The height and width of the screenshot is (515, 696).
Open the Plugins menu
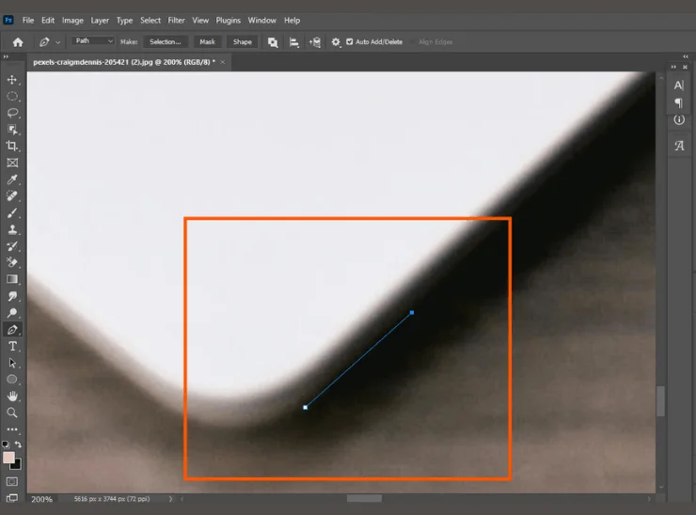[229, 21]
